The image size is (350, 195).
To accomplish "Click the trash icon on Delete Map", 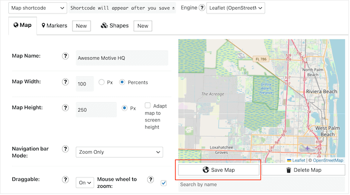I will [289, 170].
